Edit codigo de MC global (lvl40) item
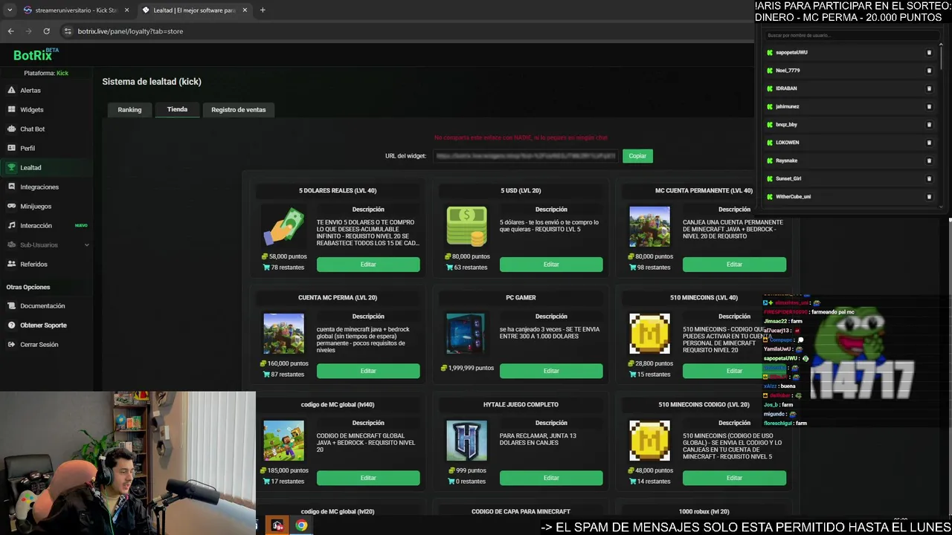The height and width of the screenshot is (535, 952). click(x=368, y=478)
